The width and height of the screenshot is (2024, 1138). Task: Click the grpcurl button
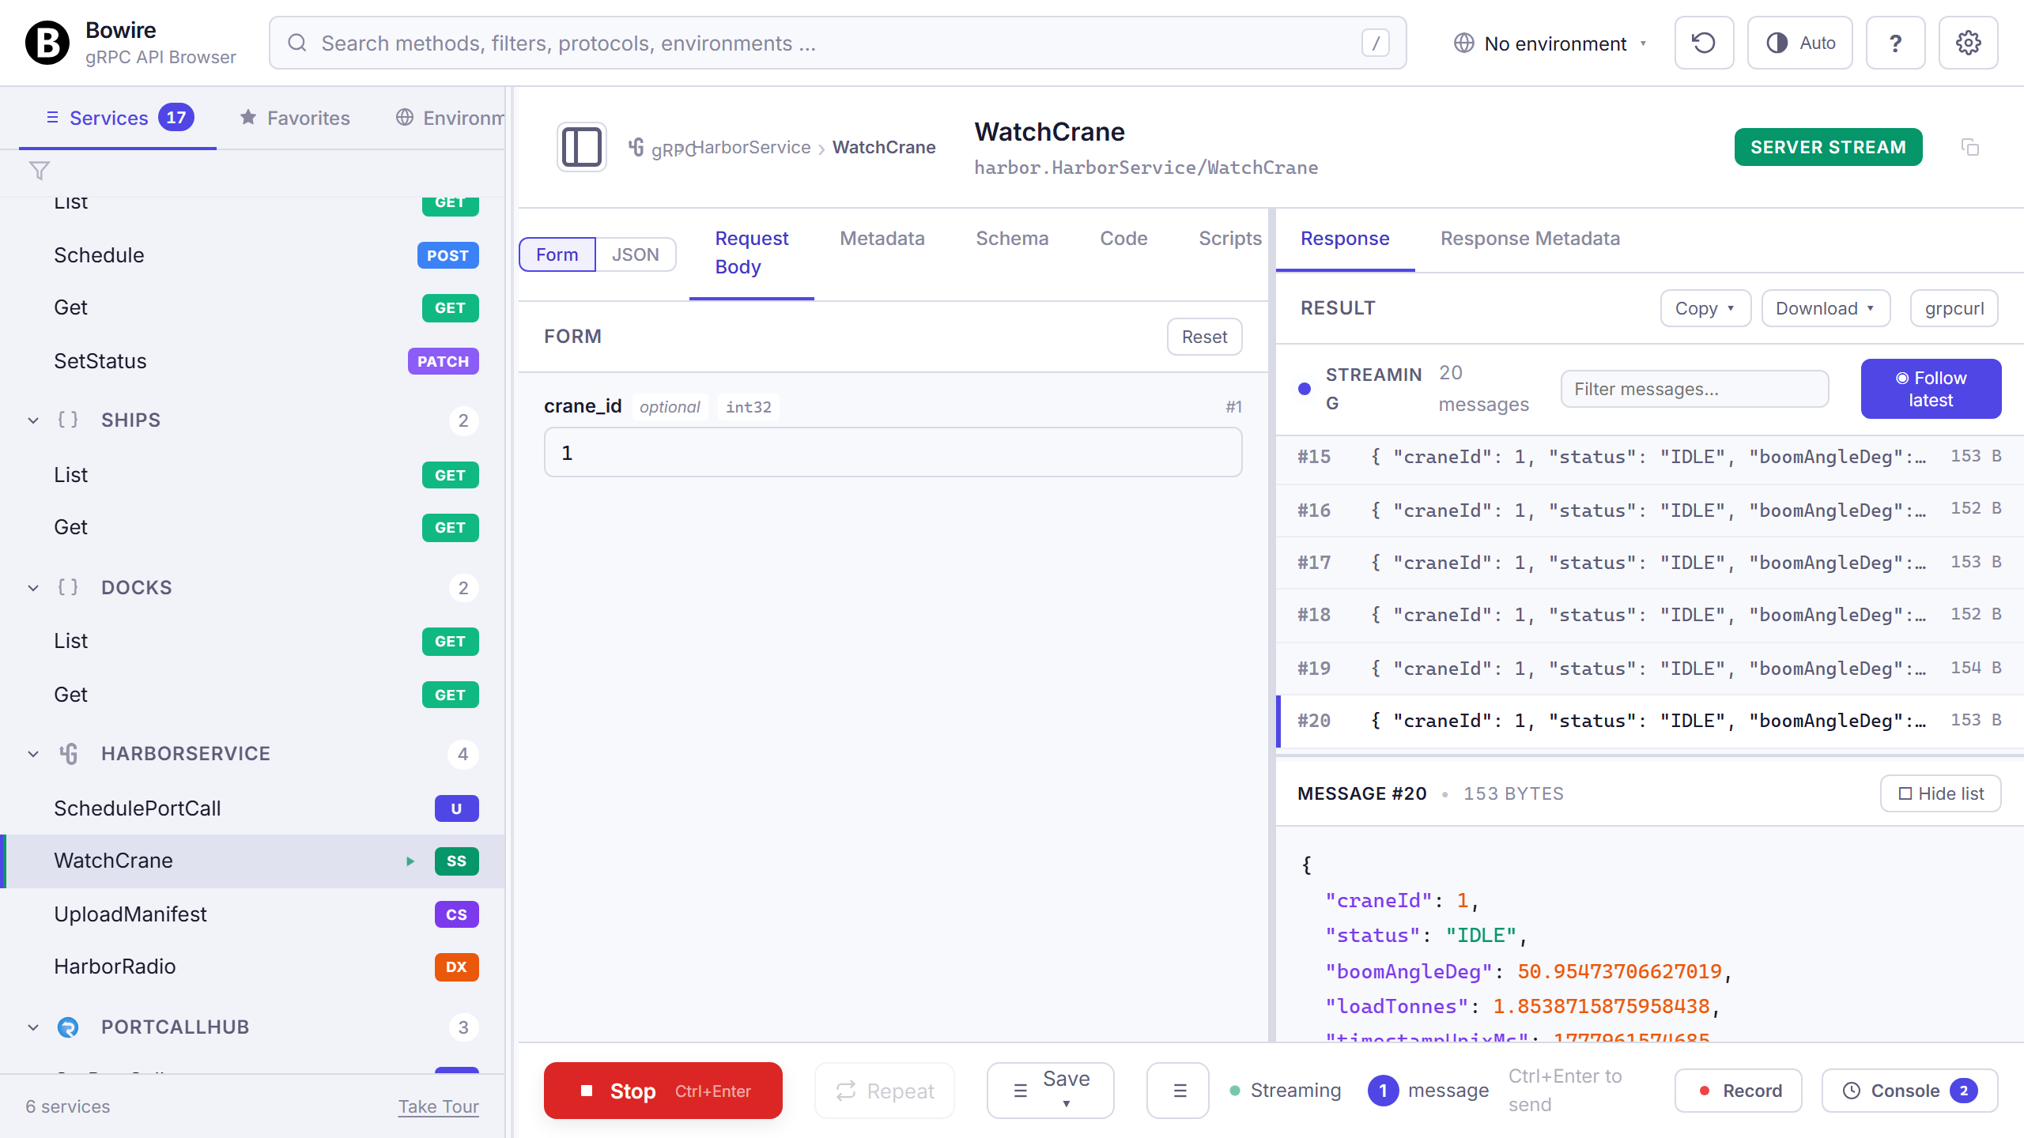pos(1954,308)
